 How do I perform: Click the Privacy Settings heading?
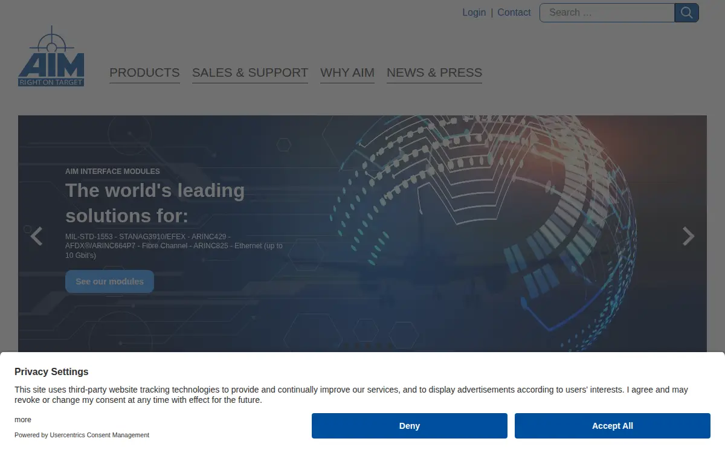[51, 371]
